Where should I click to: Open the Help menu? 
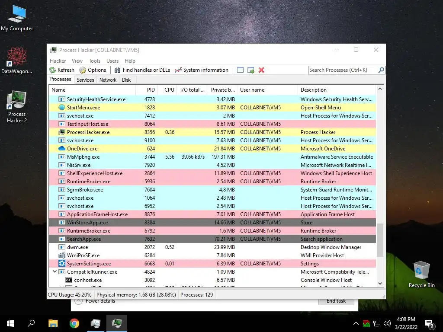130,61
